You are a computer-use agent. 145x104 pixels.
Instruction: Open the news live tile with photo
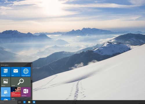(16, 92)
